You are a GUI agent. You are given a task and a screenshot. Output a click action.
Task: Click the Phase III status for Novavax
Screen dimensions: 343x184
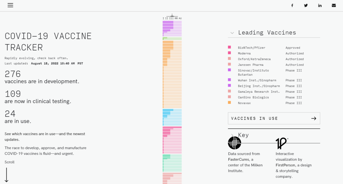click(x=294, y=103)
